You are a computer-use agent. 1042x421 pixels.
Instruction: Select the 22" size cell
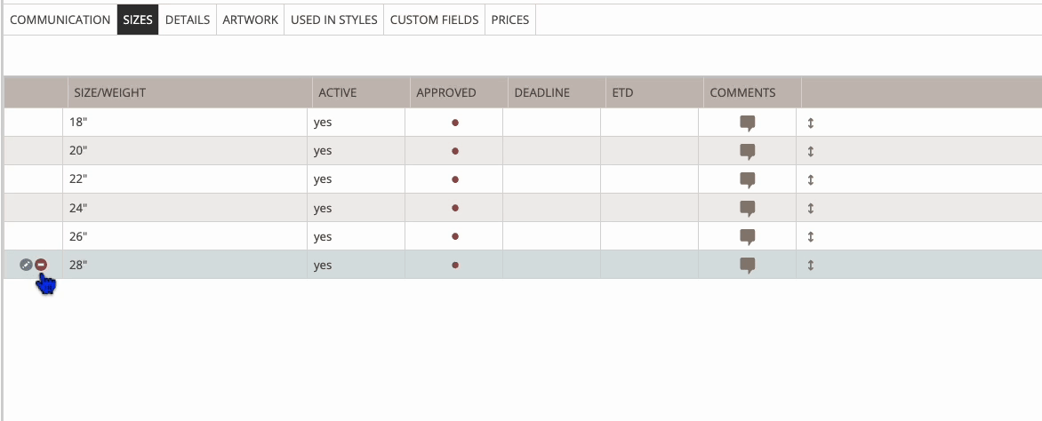(x=185, y=179)
